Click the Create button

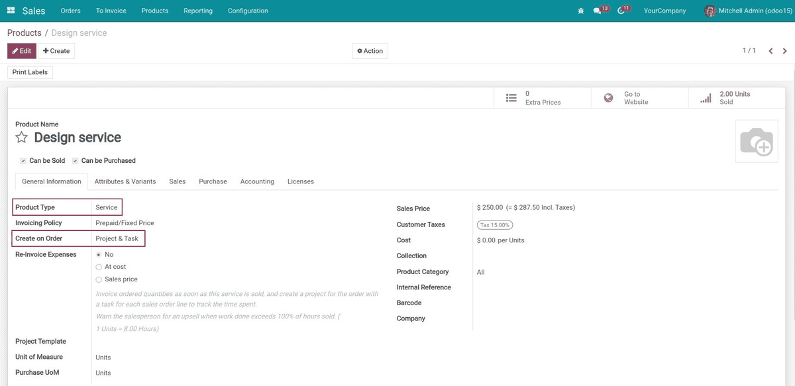56,51
